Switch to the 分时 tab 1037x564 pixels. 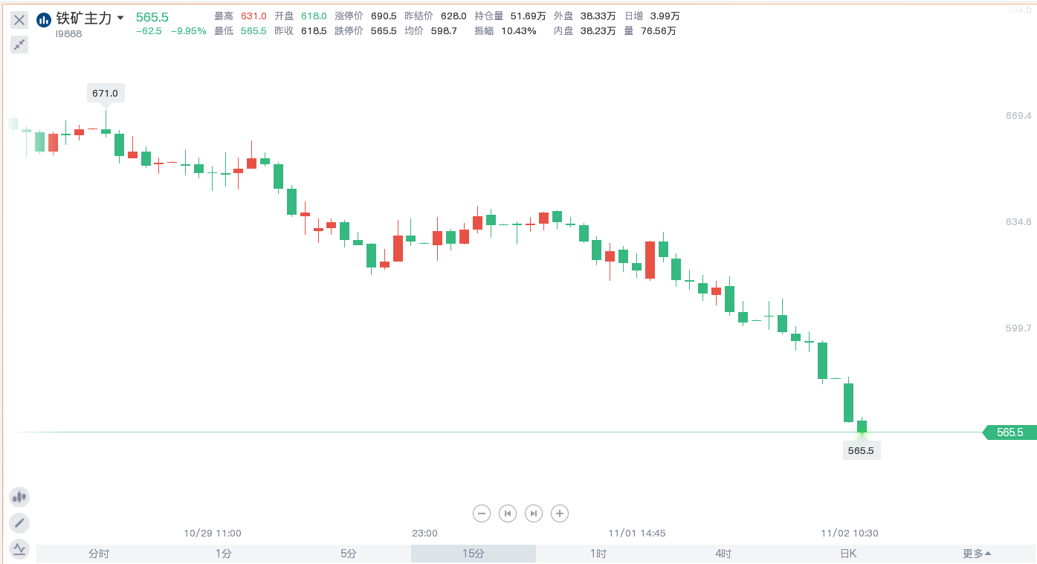(x=99, y=554)
